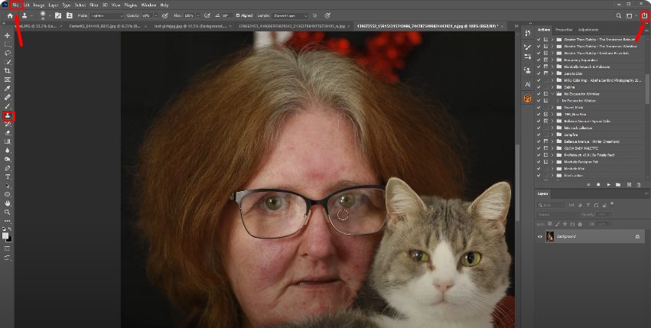Image resolution: width=651 pixels, height=328 pixels.
Task: Toggle checkmark for GLOW BABY PALETTE set
Action: pos(539,148)
